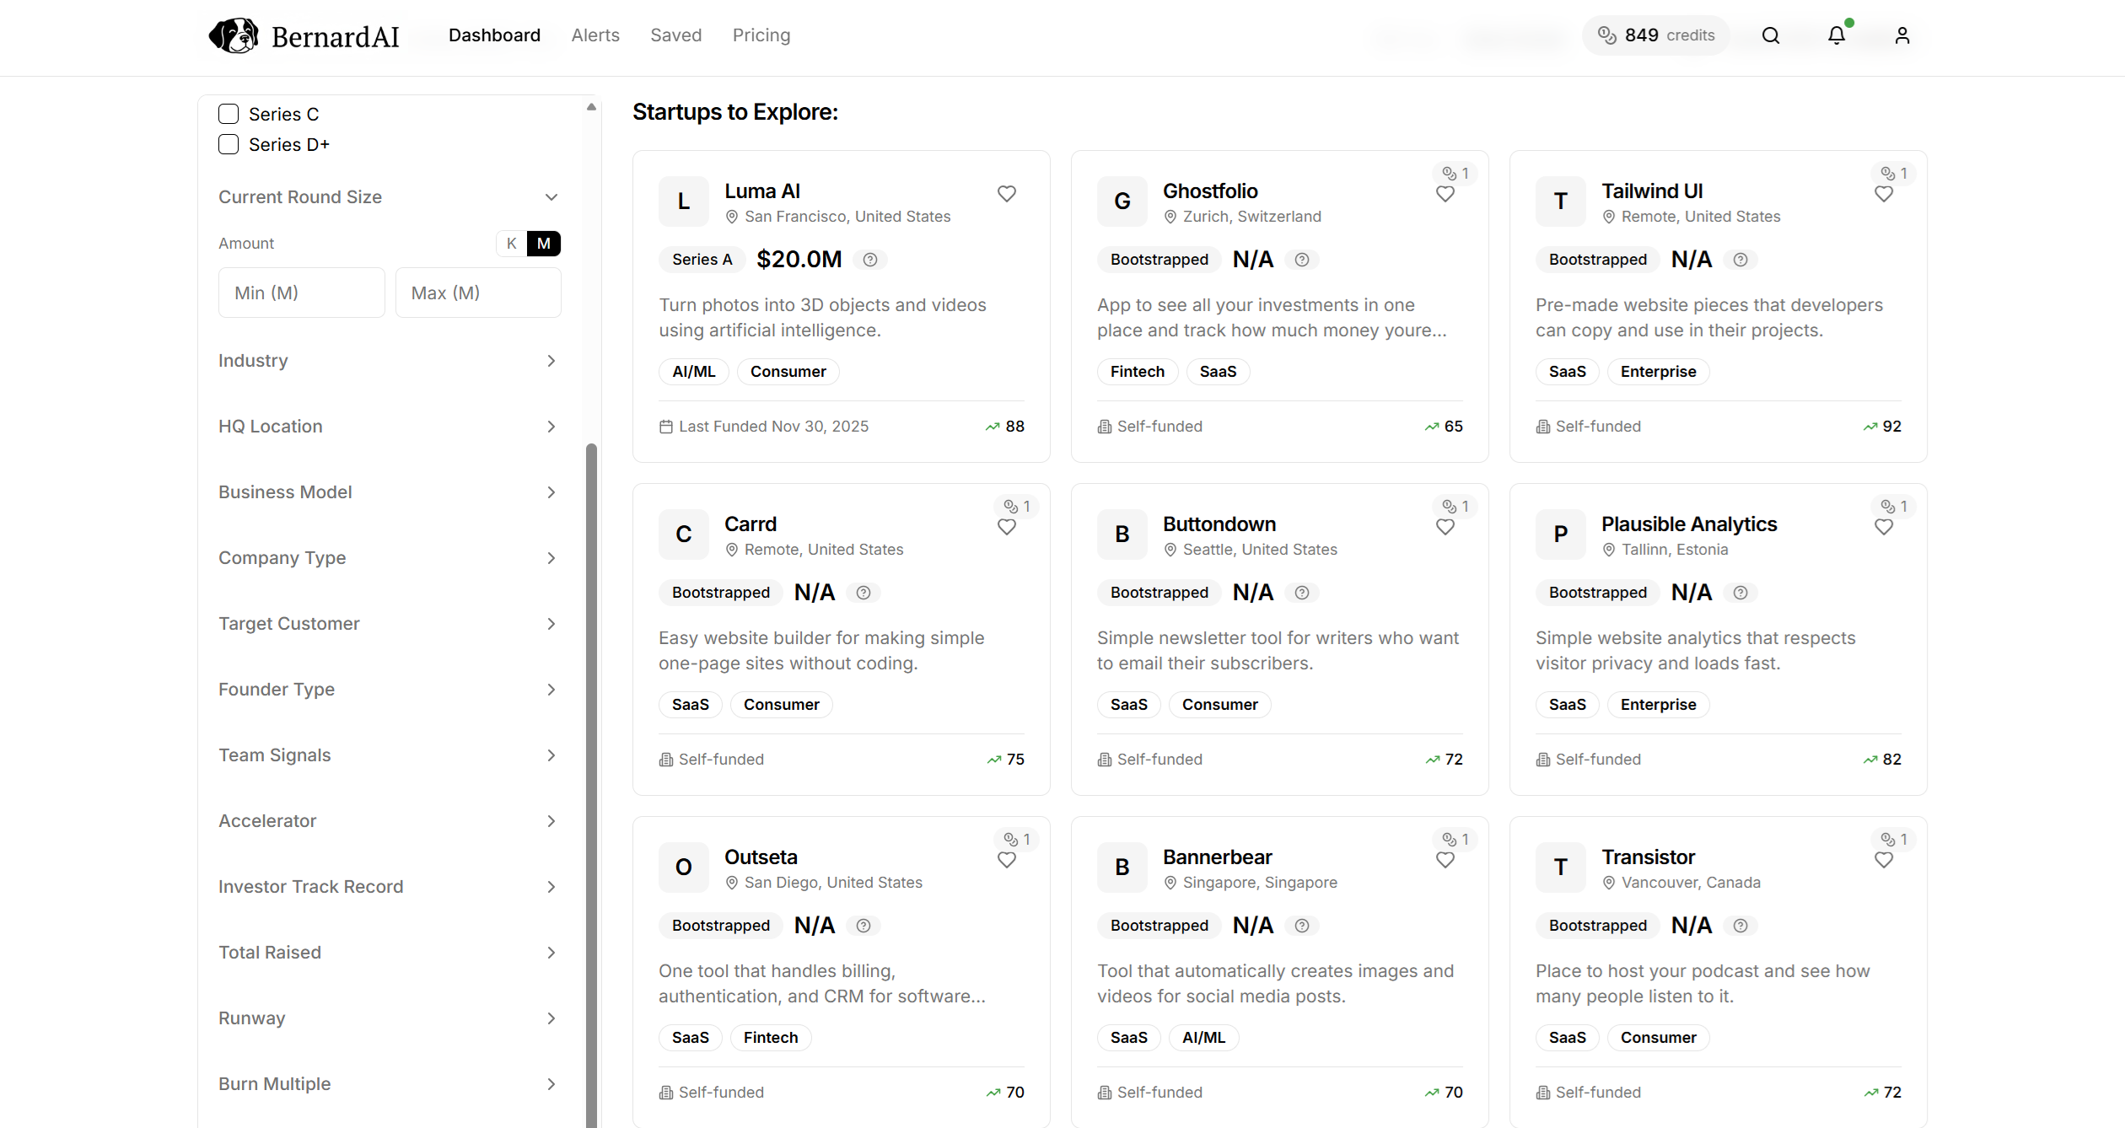Image resolution: width=2125 pixels, height=1128 pixels.
Task: Favorite Luma AI with heart icon
Action: click(x=1006, y=194)
